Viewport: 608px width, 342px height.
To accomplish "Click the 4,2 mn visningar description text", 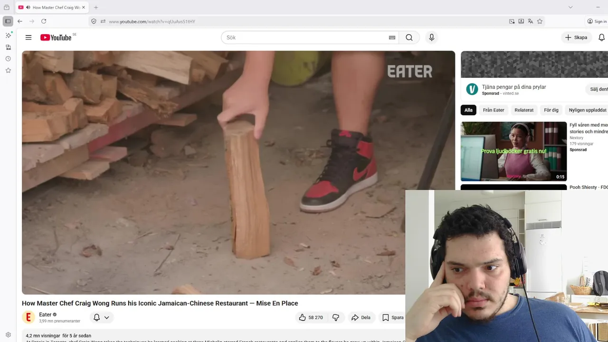I will click(58, 336).
